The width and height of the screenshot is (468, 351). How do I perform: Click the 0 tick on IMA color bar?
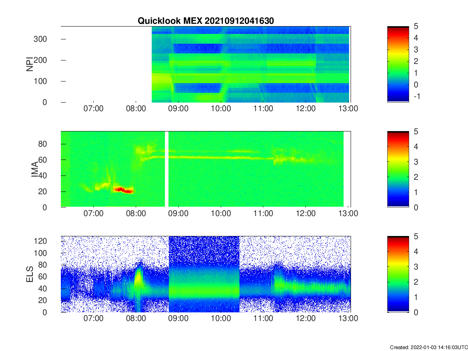coord(416,207)
